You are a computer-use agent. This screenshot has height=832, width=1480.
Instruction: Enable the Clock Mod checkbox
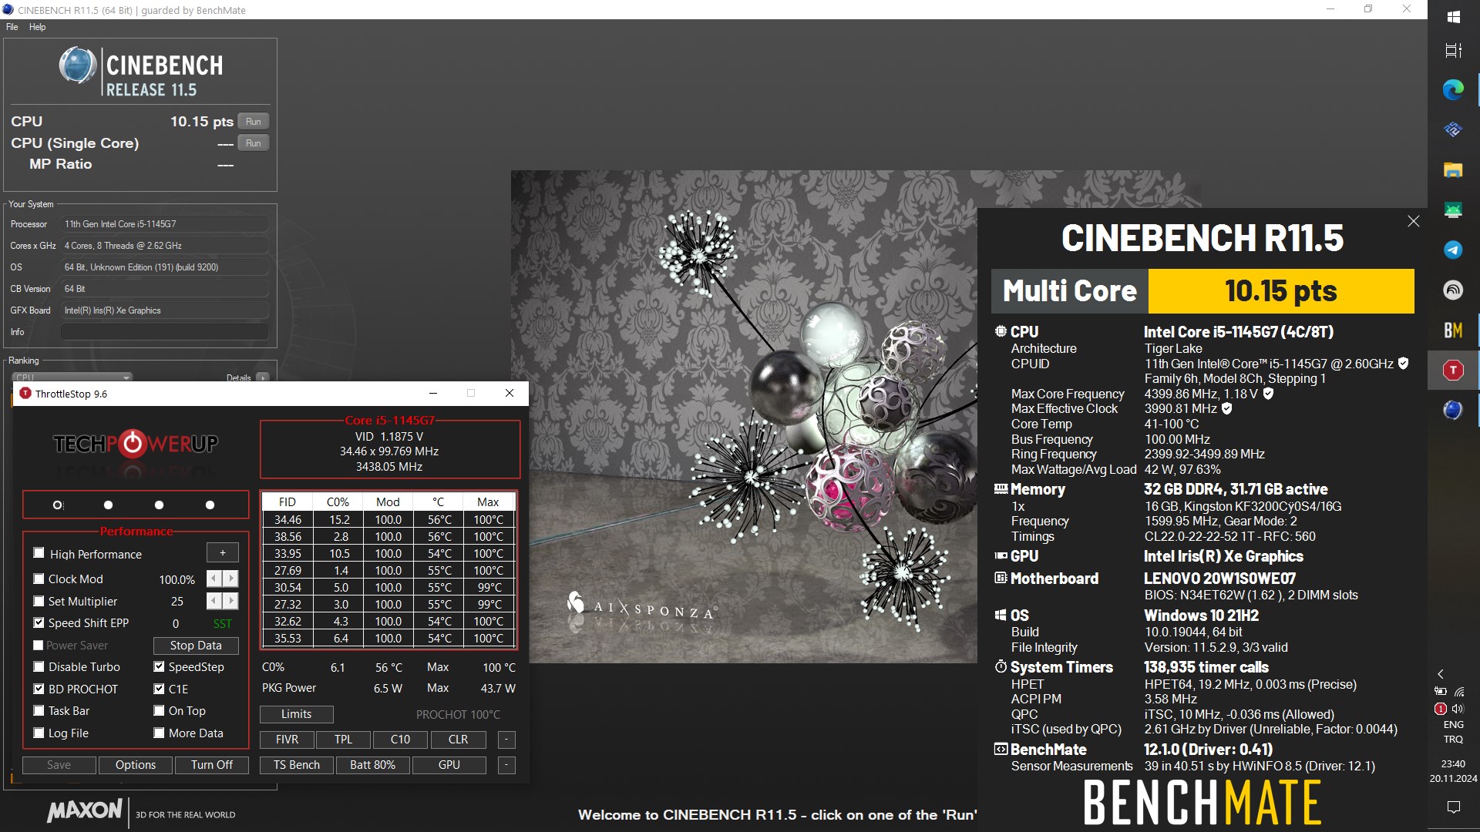pos(39,579)
